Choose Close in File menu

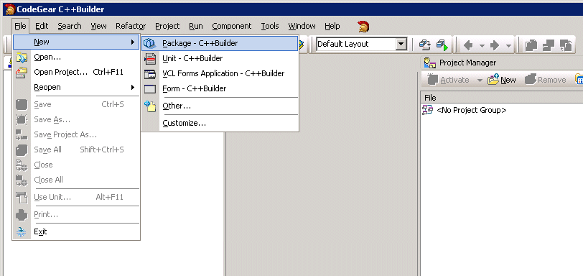(76, 165)
